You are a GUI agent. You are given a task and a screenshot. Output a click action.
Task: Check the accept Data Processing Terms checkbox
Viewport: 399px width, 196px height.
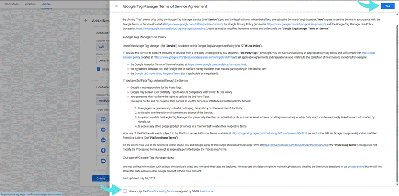pyautogui.click(x=124, y=191)
